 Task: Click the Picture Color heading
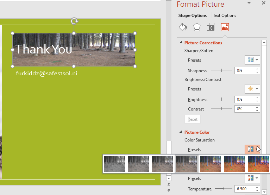(x=197, y=132)
